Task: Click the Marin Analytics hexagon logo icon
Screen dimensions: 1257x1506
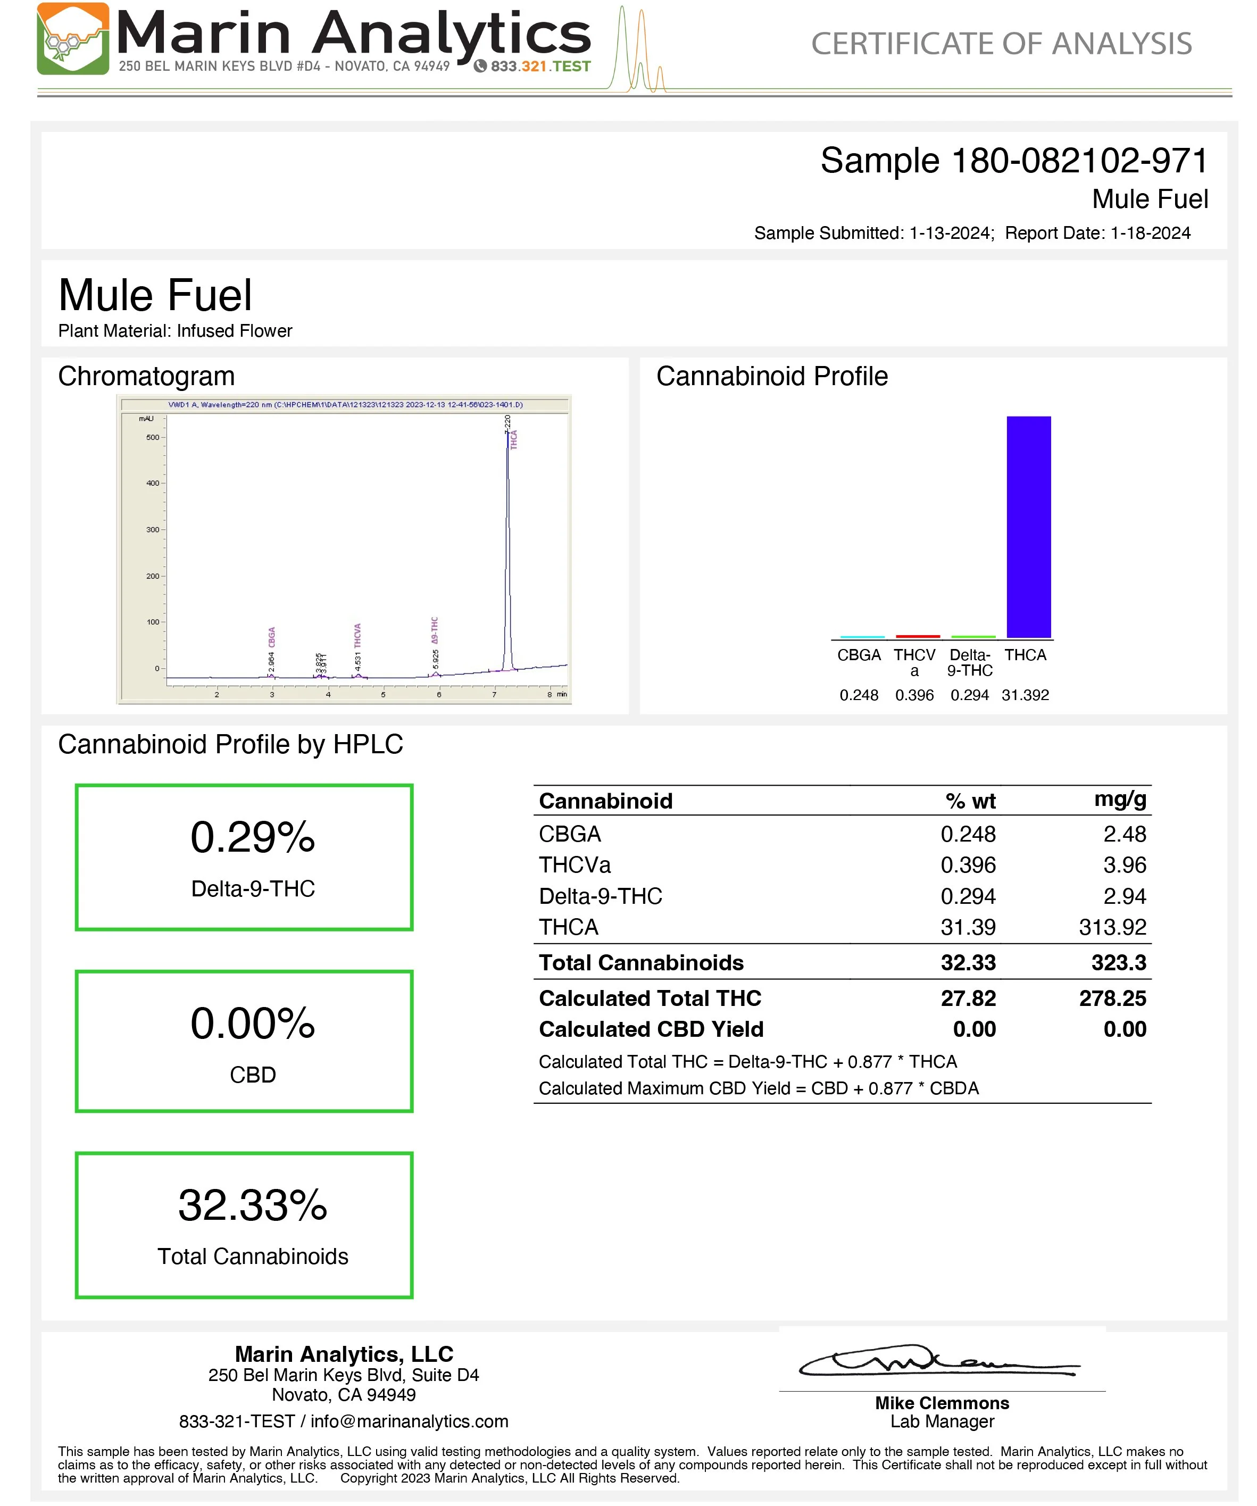Action: point(72,39)
